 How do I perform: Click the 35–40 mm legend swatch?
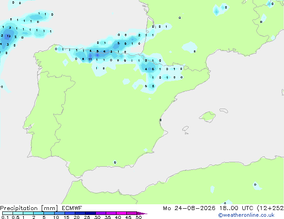coord(111,213)
